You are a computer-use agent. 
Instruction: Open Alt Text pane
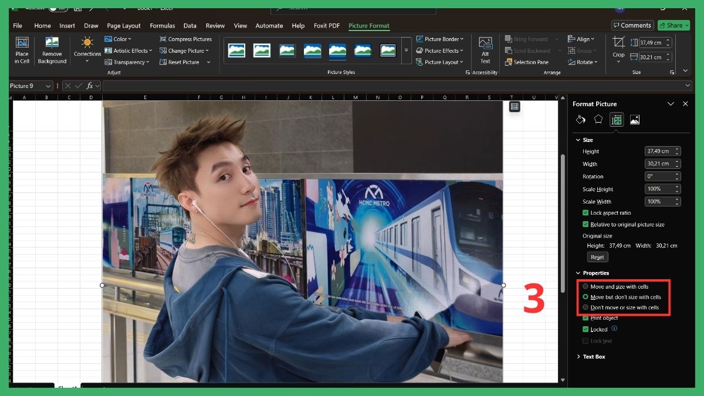click(x=485, y=50)
